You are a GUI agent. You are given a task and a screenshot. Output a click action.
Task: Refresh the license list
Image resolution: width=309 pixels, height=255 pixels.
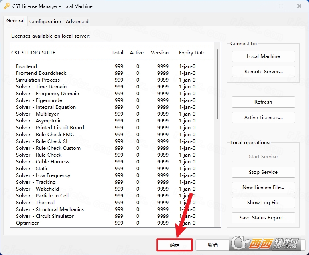263,102
